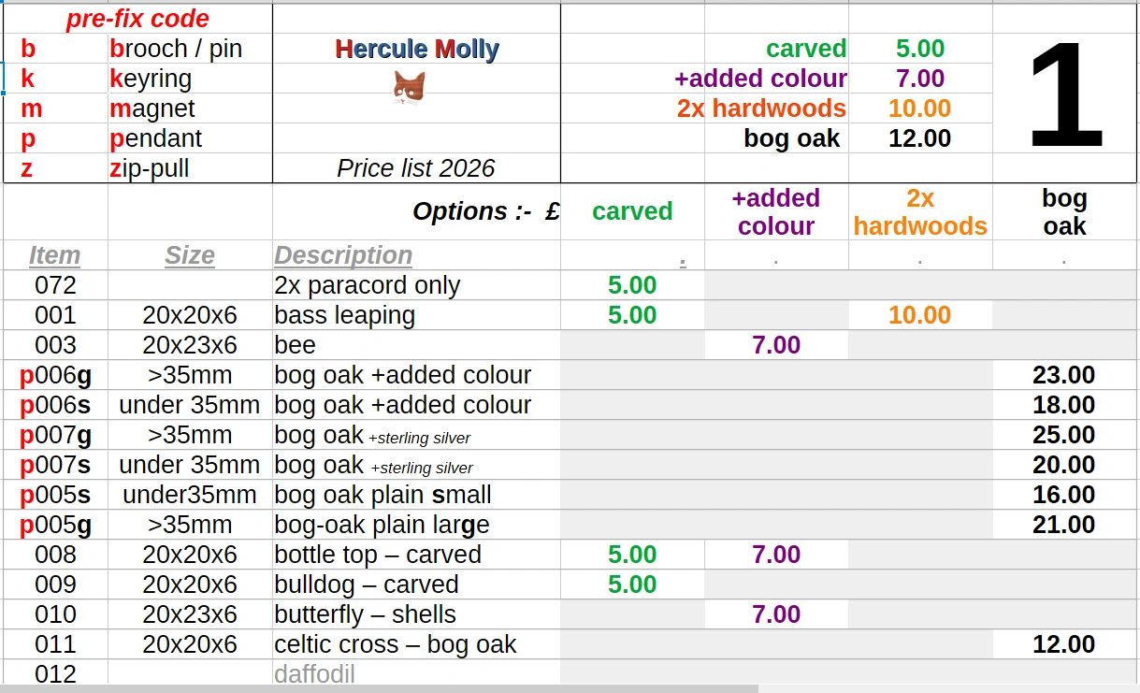Select the Description column header
The width and height of the screenshot is (1140, 693).
point(343,255)
